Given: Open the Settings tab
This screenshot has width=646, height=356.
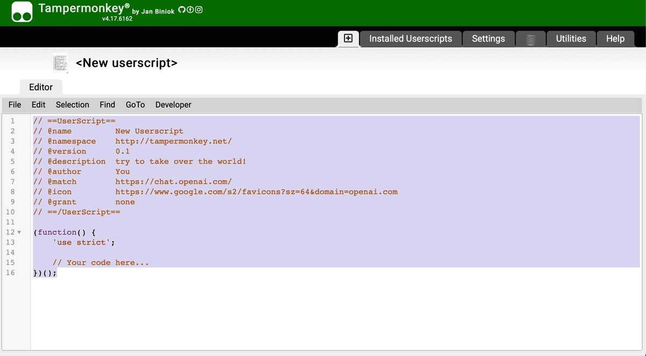Looking at the screenshot, I should pyautogui.click(x=488, y=39).
